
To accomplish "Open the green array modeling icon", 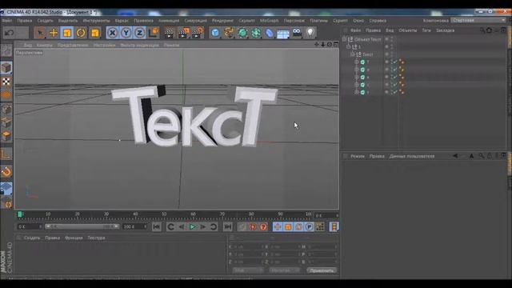I will pyautogui.click(x=256, y=33).
